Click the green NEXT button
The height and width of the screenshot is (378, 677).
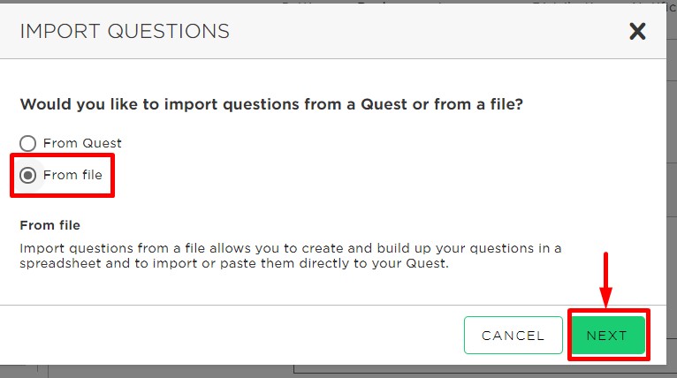click(607, 336)
